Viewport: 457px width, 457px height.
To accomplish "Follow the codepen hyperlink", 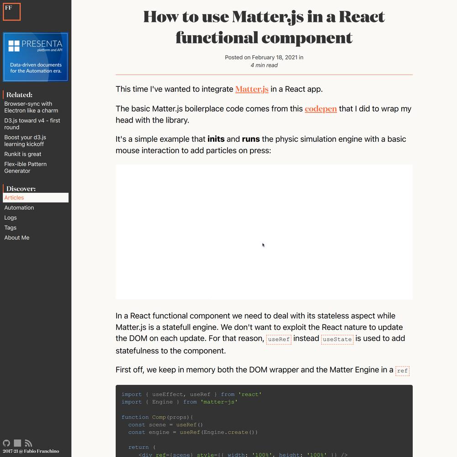I will (321, 109).
